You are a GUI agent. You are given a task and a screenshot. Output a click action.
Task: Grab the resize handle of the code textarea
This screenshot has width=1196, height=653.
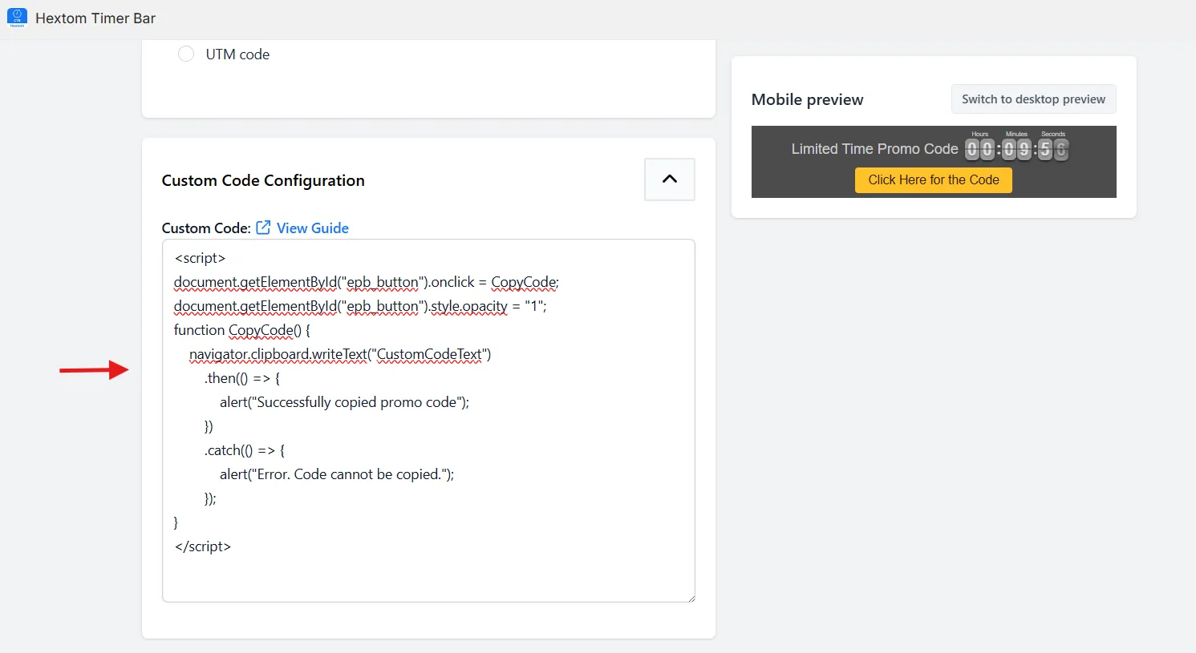690,597
